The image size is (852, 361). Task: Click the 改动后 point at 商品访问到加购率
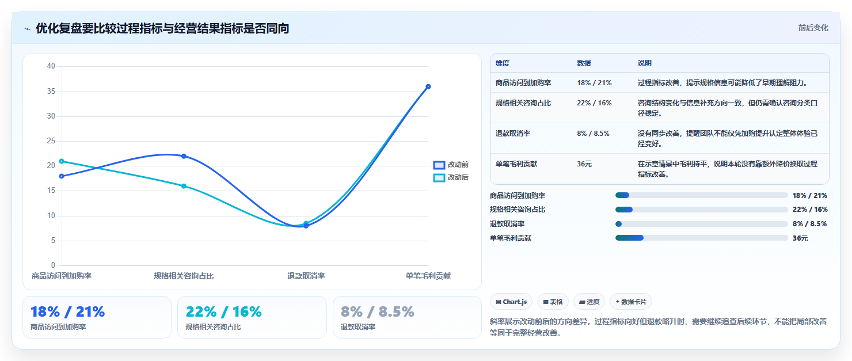tap(62, 161)
